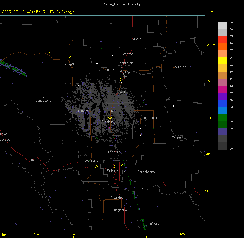Screen dimensions: 244x238
Task: Click the Drumheller label
Action: (x=181, y=138)
